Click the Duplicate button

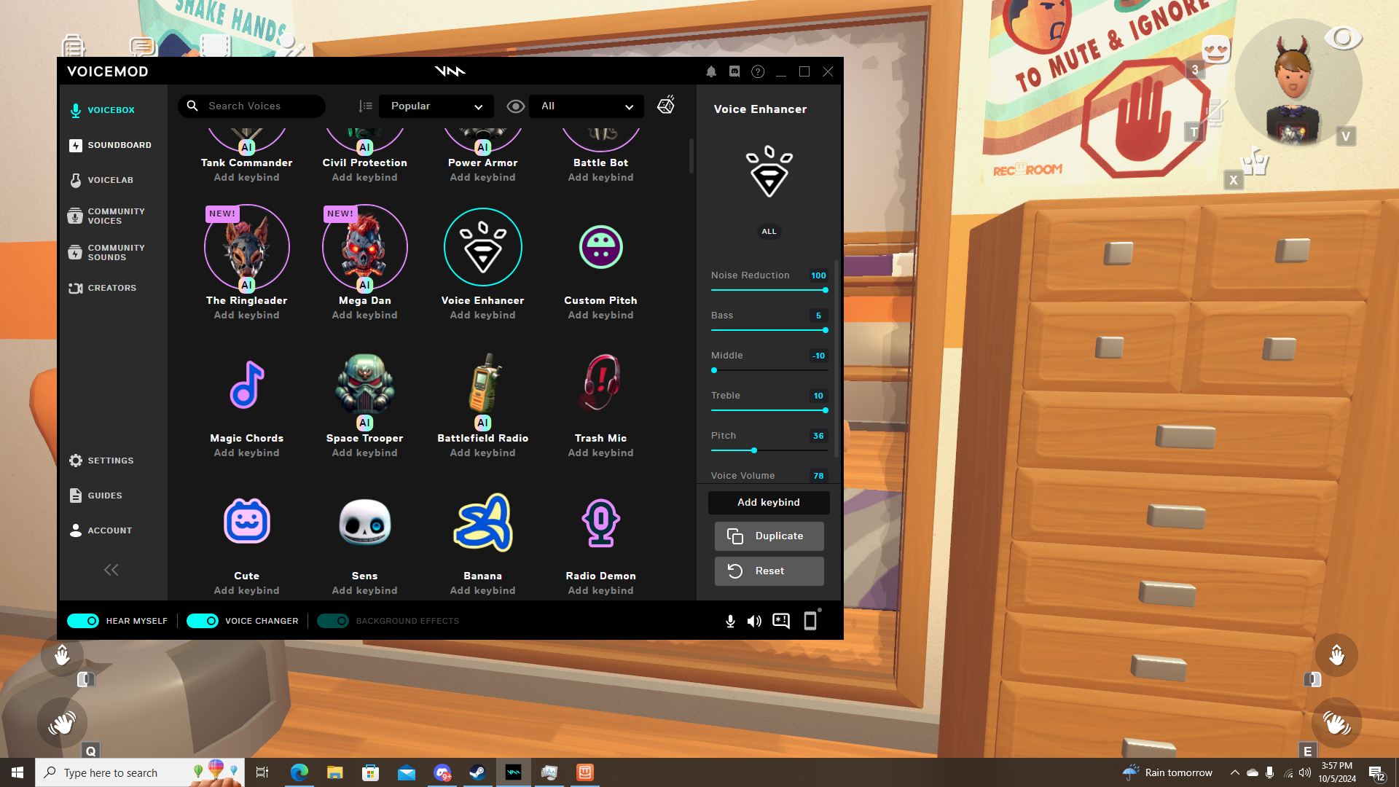pyautogui.click(x=769, y=536)
